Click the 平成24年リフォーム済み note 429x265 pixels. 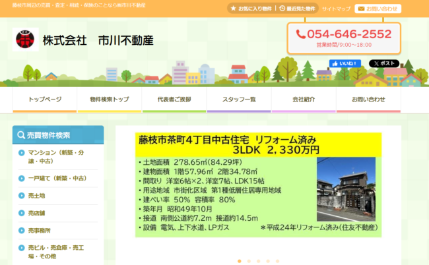[319, 227]
